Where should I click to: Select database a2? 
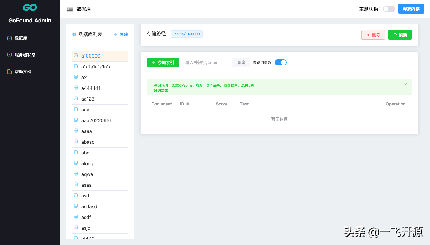(100, 77)
